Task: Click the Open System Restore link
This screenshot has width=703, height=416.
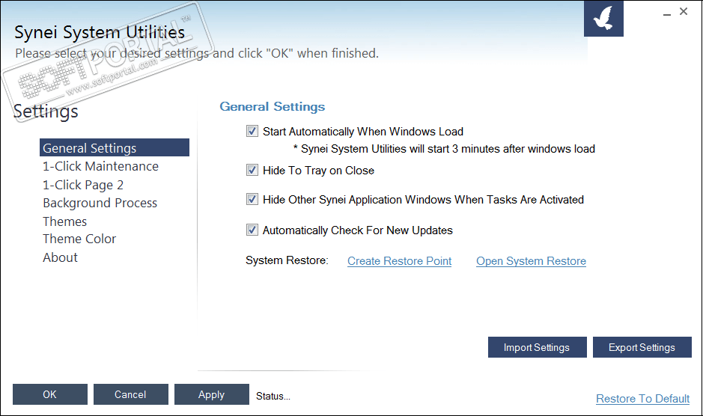Action: click(532, 261)
